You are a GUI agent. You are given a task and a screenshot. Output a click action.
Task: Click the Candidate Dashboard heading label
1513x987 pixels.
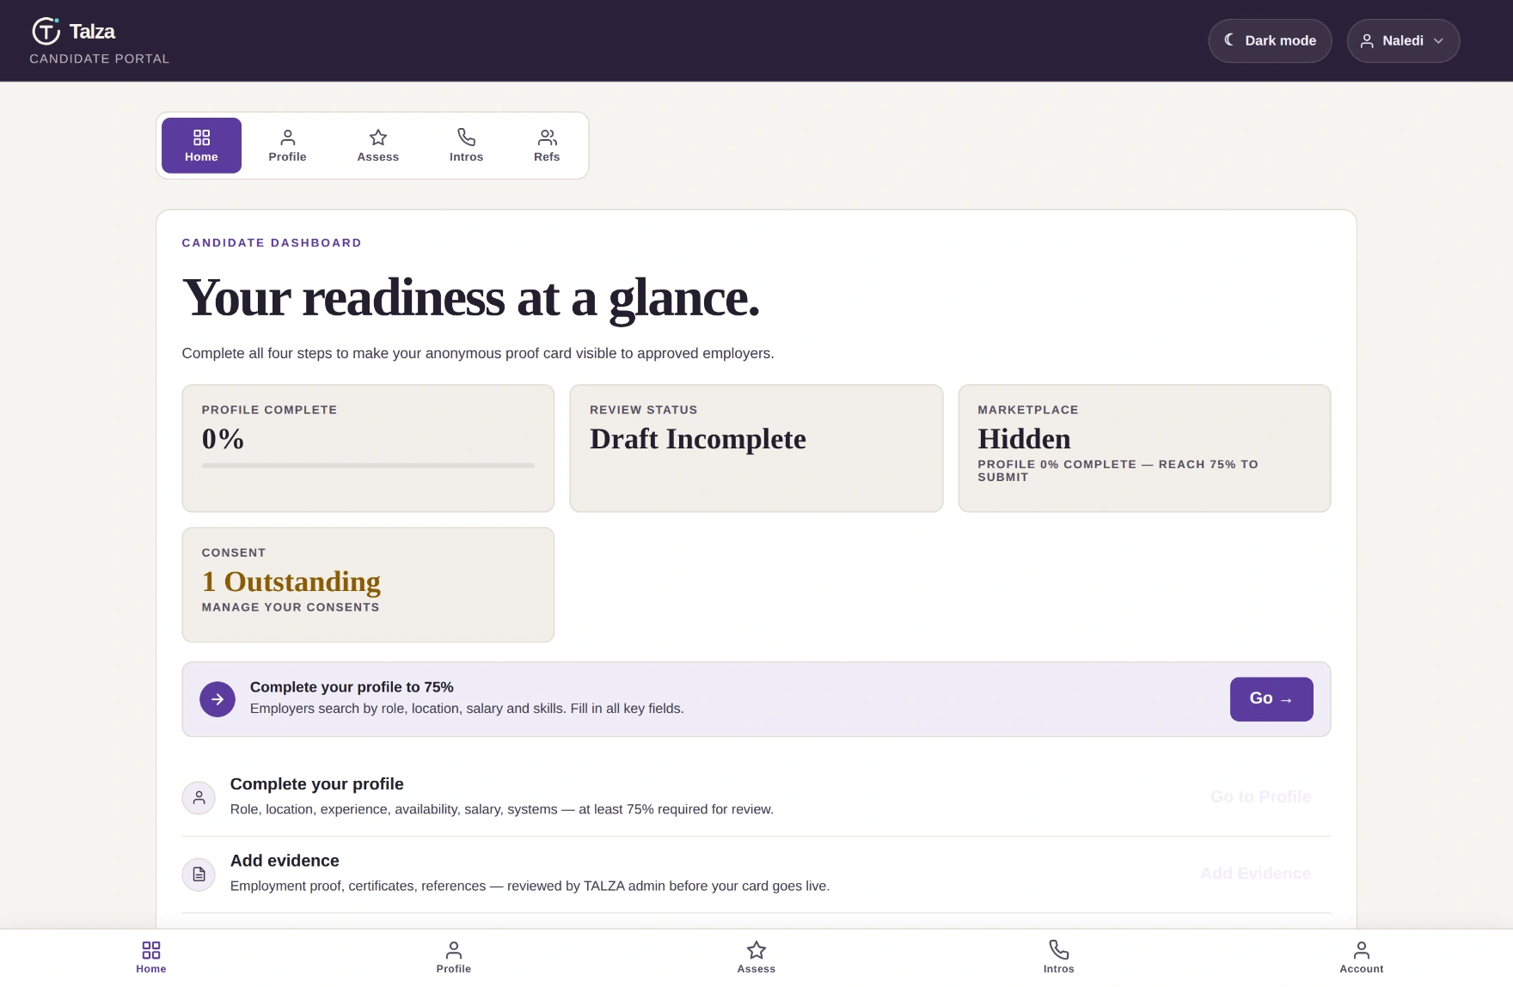pyautogui.click(x=272, y=243)
